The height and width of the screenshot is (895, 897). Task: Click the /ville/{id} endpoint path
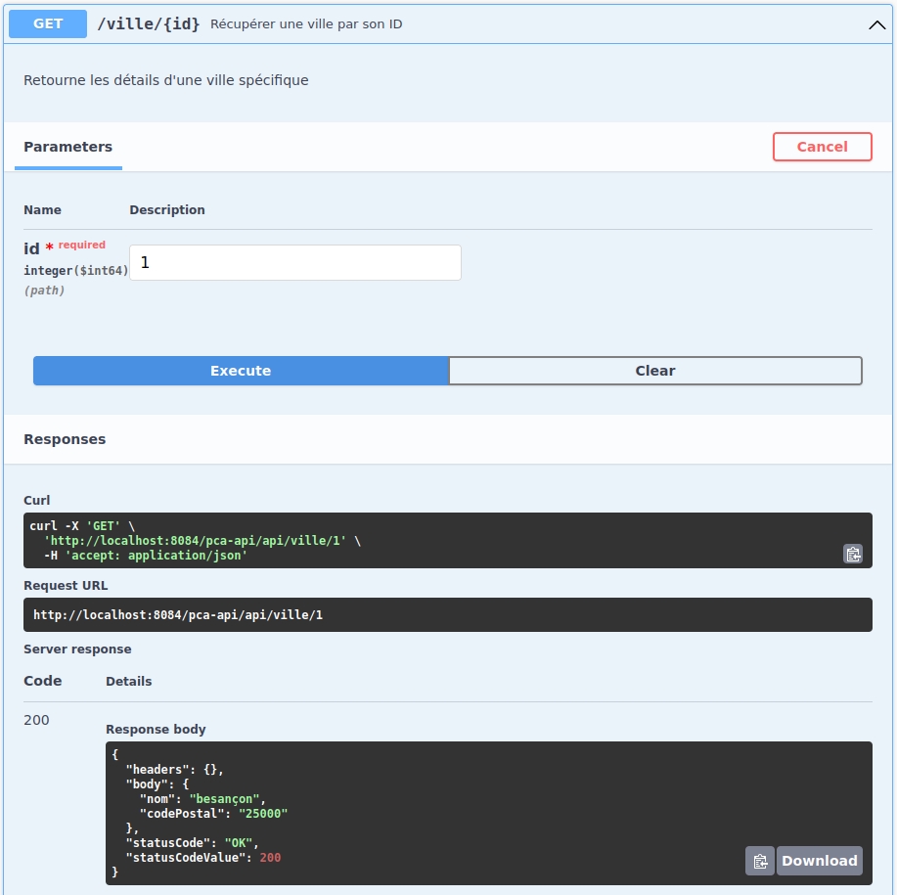coord(149,24)
